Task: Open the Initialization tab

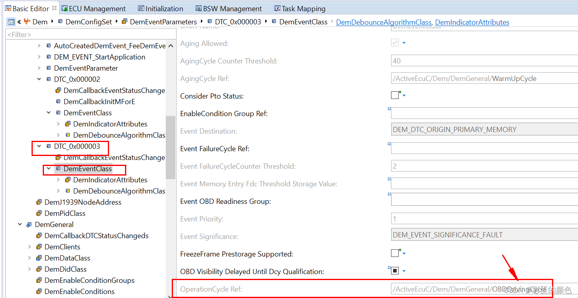Action: pyautogui.click(x=160, y=8)
